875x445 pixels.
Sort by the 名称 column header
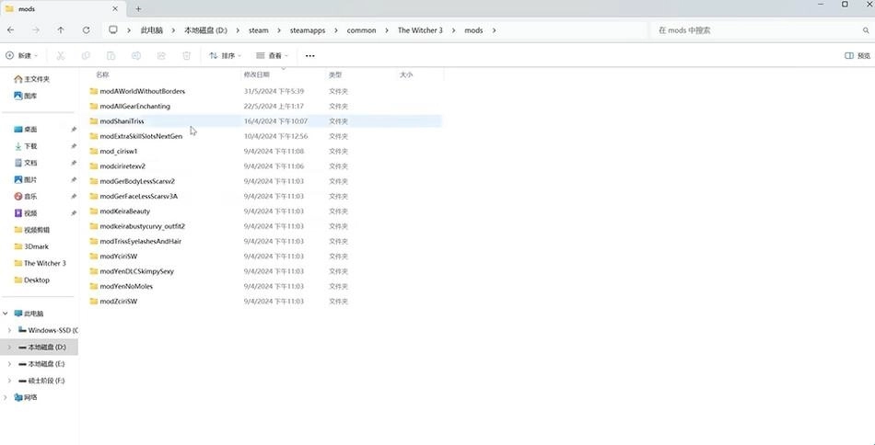point(102,74)
